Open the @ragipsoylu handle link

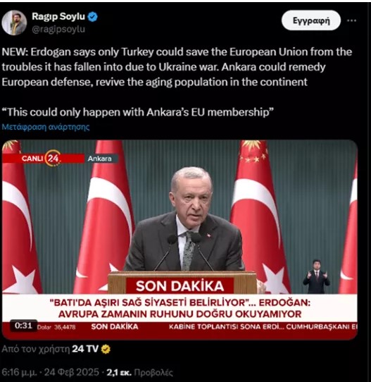58,29
